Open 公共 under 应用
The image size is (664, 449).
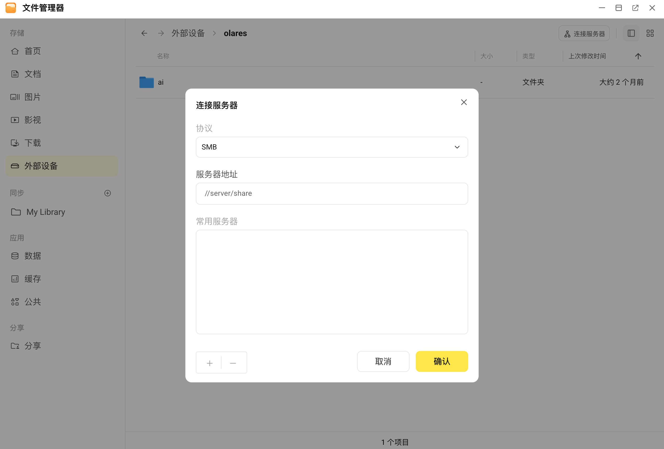click(x=62, y=302)
